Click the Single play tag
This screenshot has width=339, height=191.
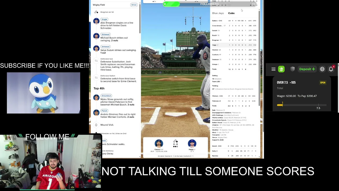[x=104, y=19]
